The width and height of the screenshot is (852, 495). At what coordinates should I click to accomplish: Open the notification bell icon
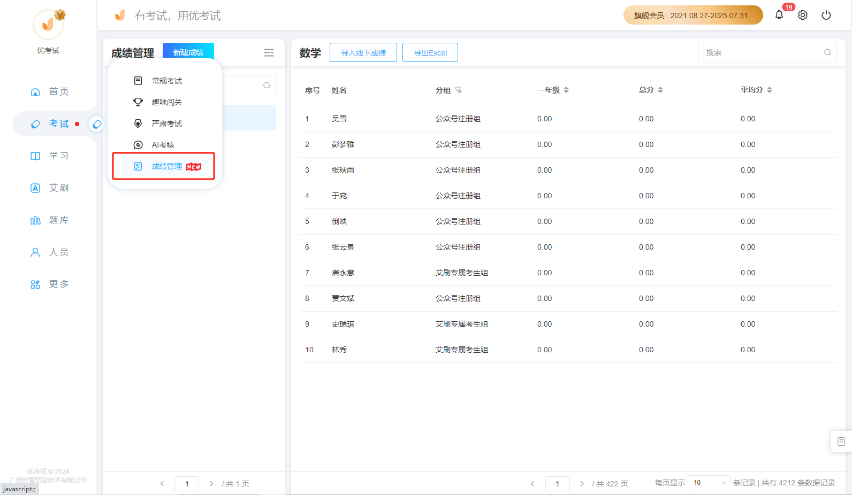(x=779, y=15)
